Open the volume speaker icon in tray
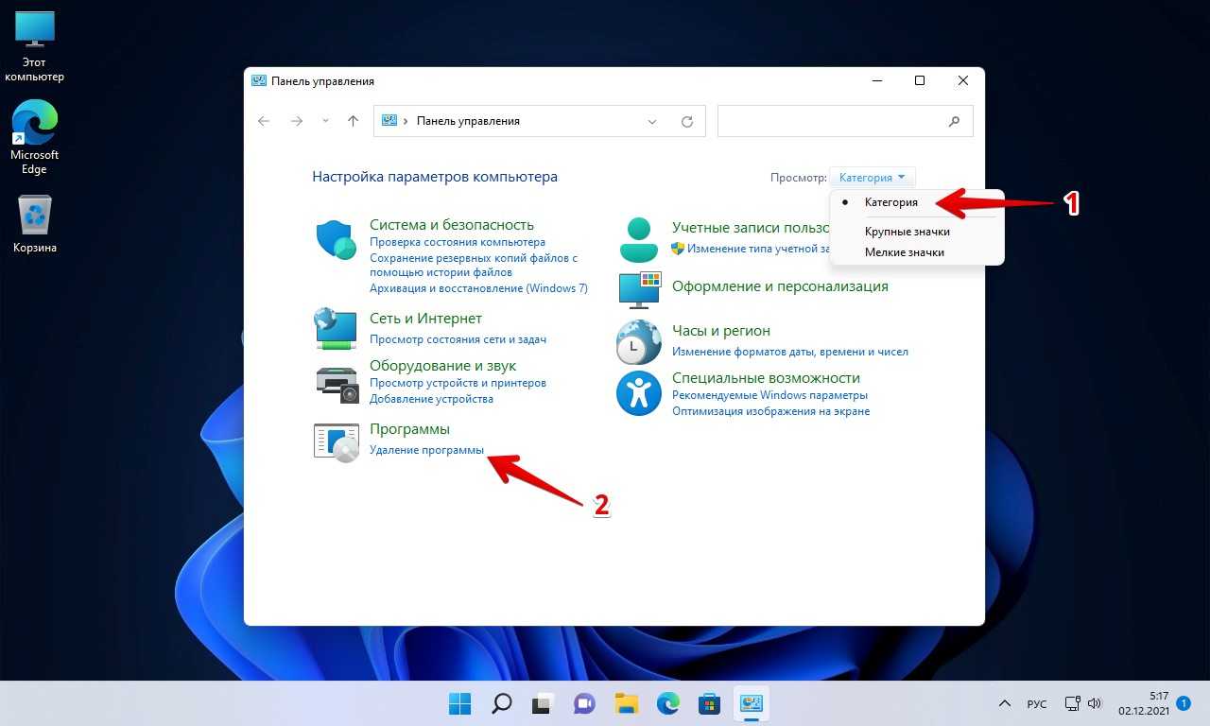 [x=1095, y=703]
